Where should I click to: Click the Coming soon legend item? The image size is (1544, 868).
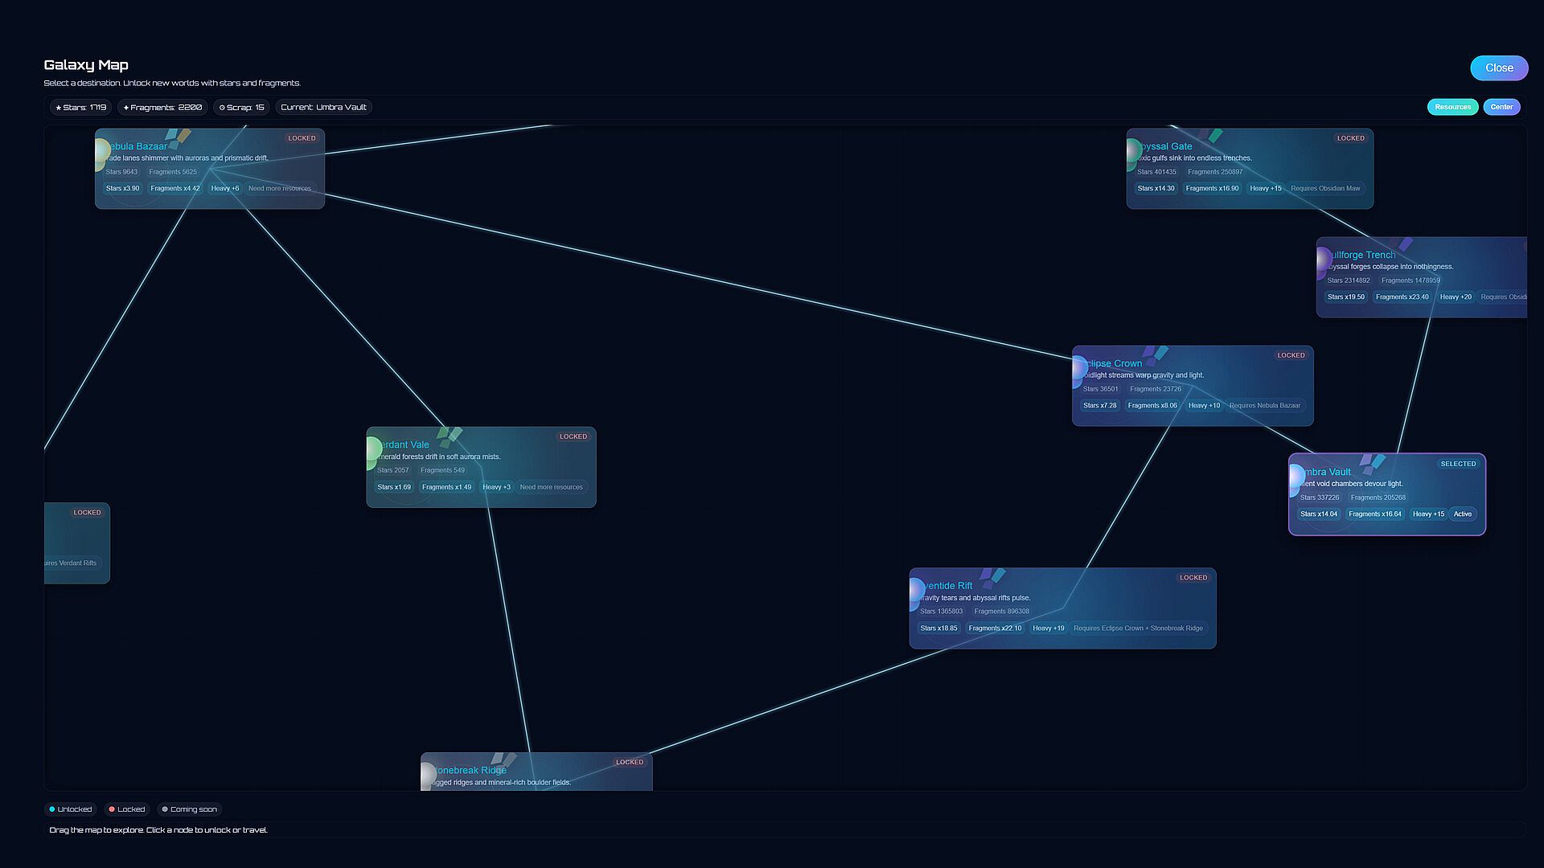(x=189, y=809)
